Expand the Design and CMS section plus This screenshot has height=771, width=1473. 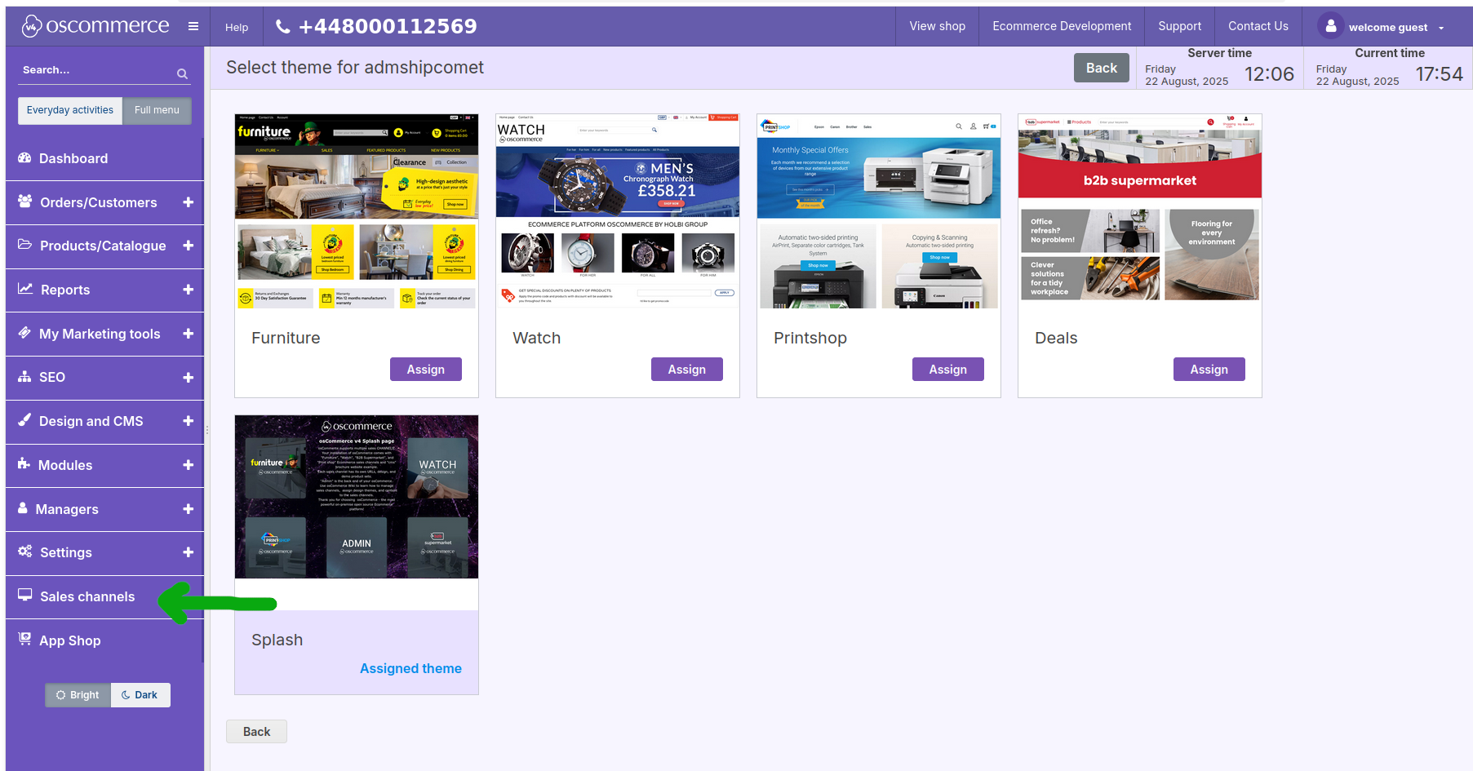(189, 421)
